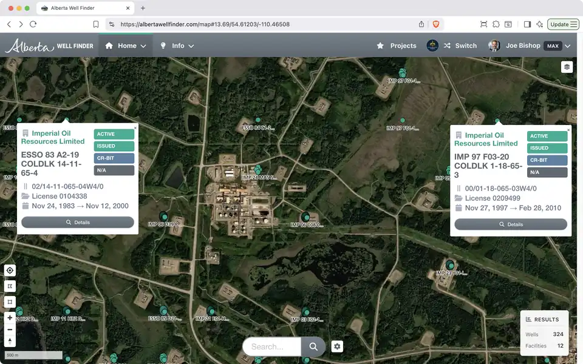
Task: Click ACTIVE badge on ESSO 83 popup
Action: [x=114, y=134]
